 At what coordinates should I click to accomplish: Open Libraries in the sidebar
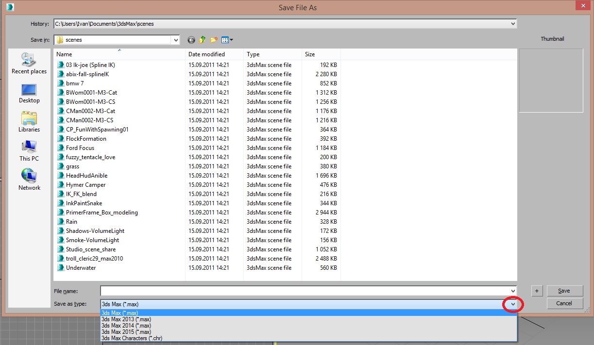pyautogui.click(x=29, y=122)
